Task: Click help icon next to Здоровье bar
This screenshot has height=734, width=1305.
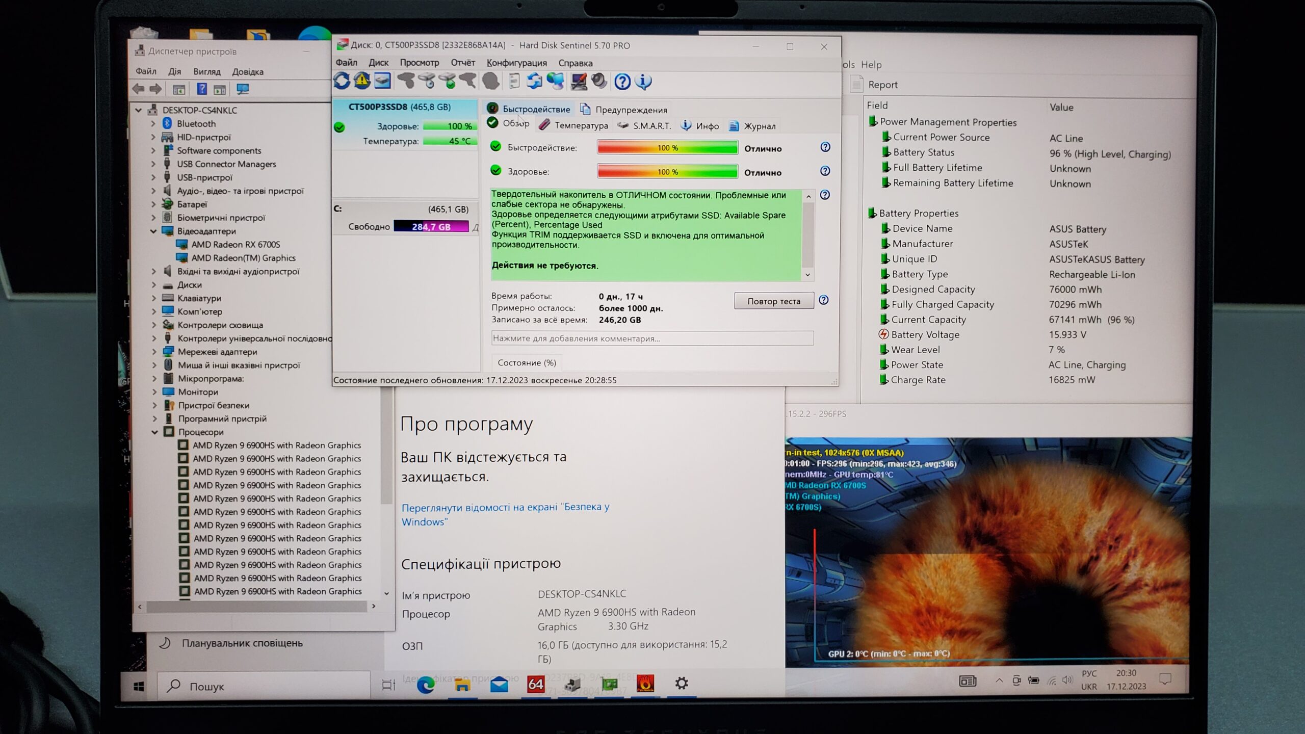Action: [x=825, y=171]
